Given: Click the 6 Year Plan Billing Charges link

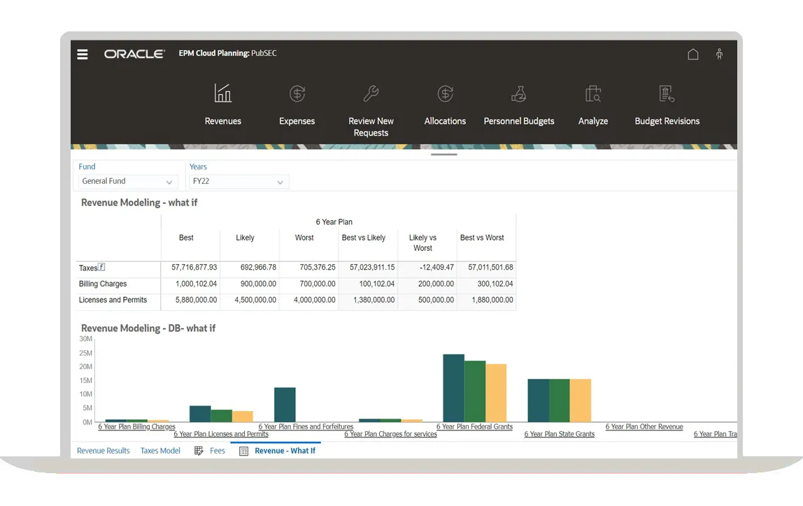Looking at the screenshot, I should 136,426.
